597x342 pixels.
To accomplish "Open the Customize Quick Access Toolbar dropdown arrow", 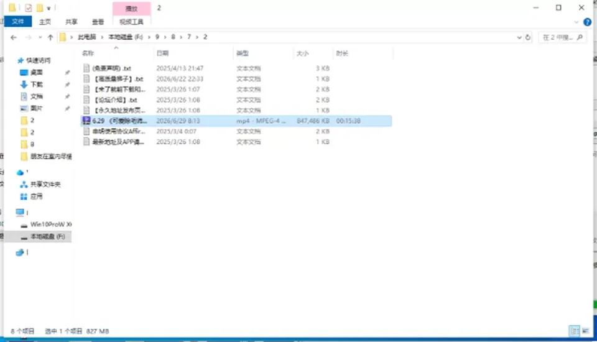I will tap(49, 8).
